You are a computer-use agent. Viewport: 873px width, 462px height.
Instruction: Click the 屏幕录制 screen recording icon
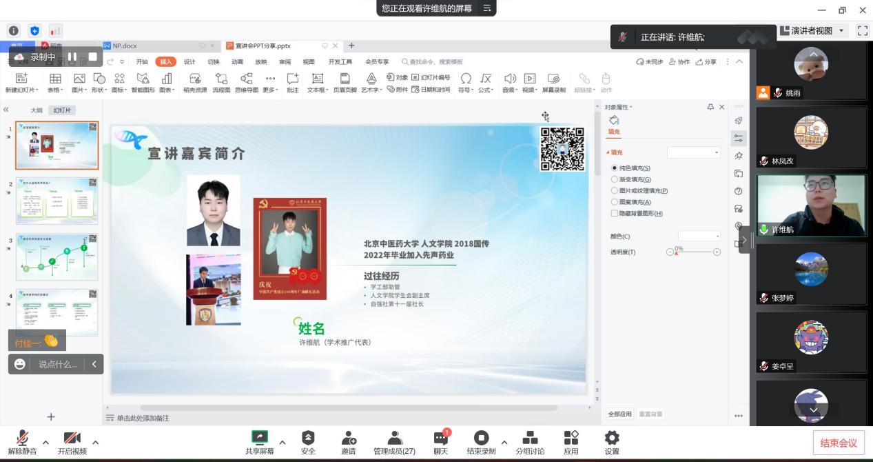553,81
